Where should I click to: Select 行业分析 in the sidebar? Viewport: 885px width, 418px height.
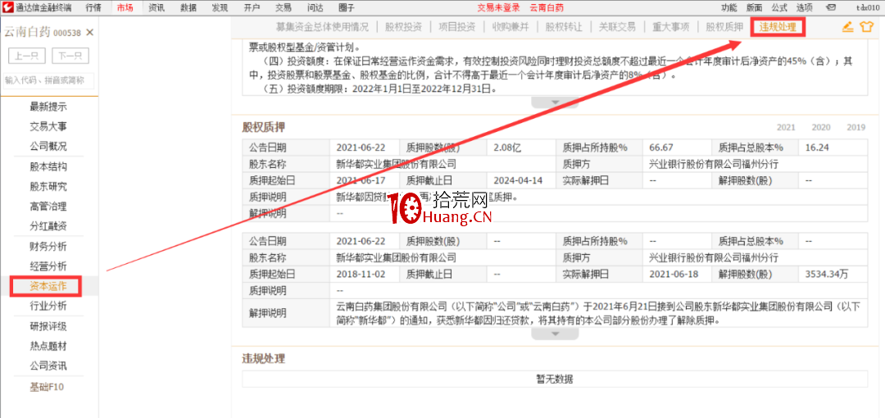click(48, 307)
